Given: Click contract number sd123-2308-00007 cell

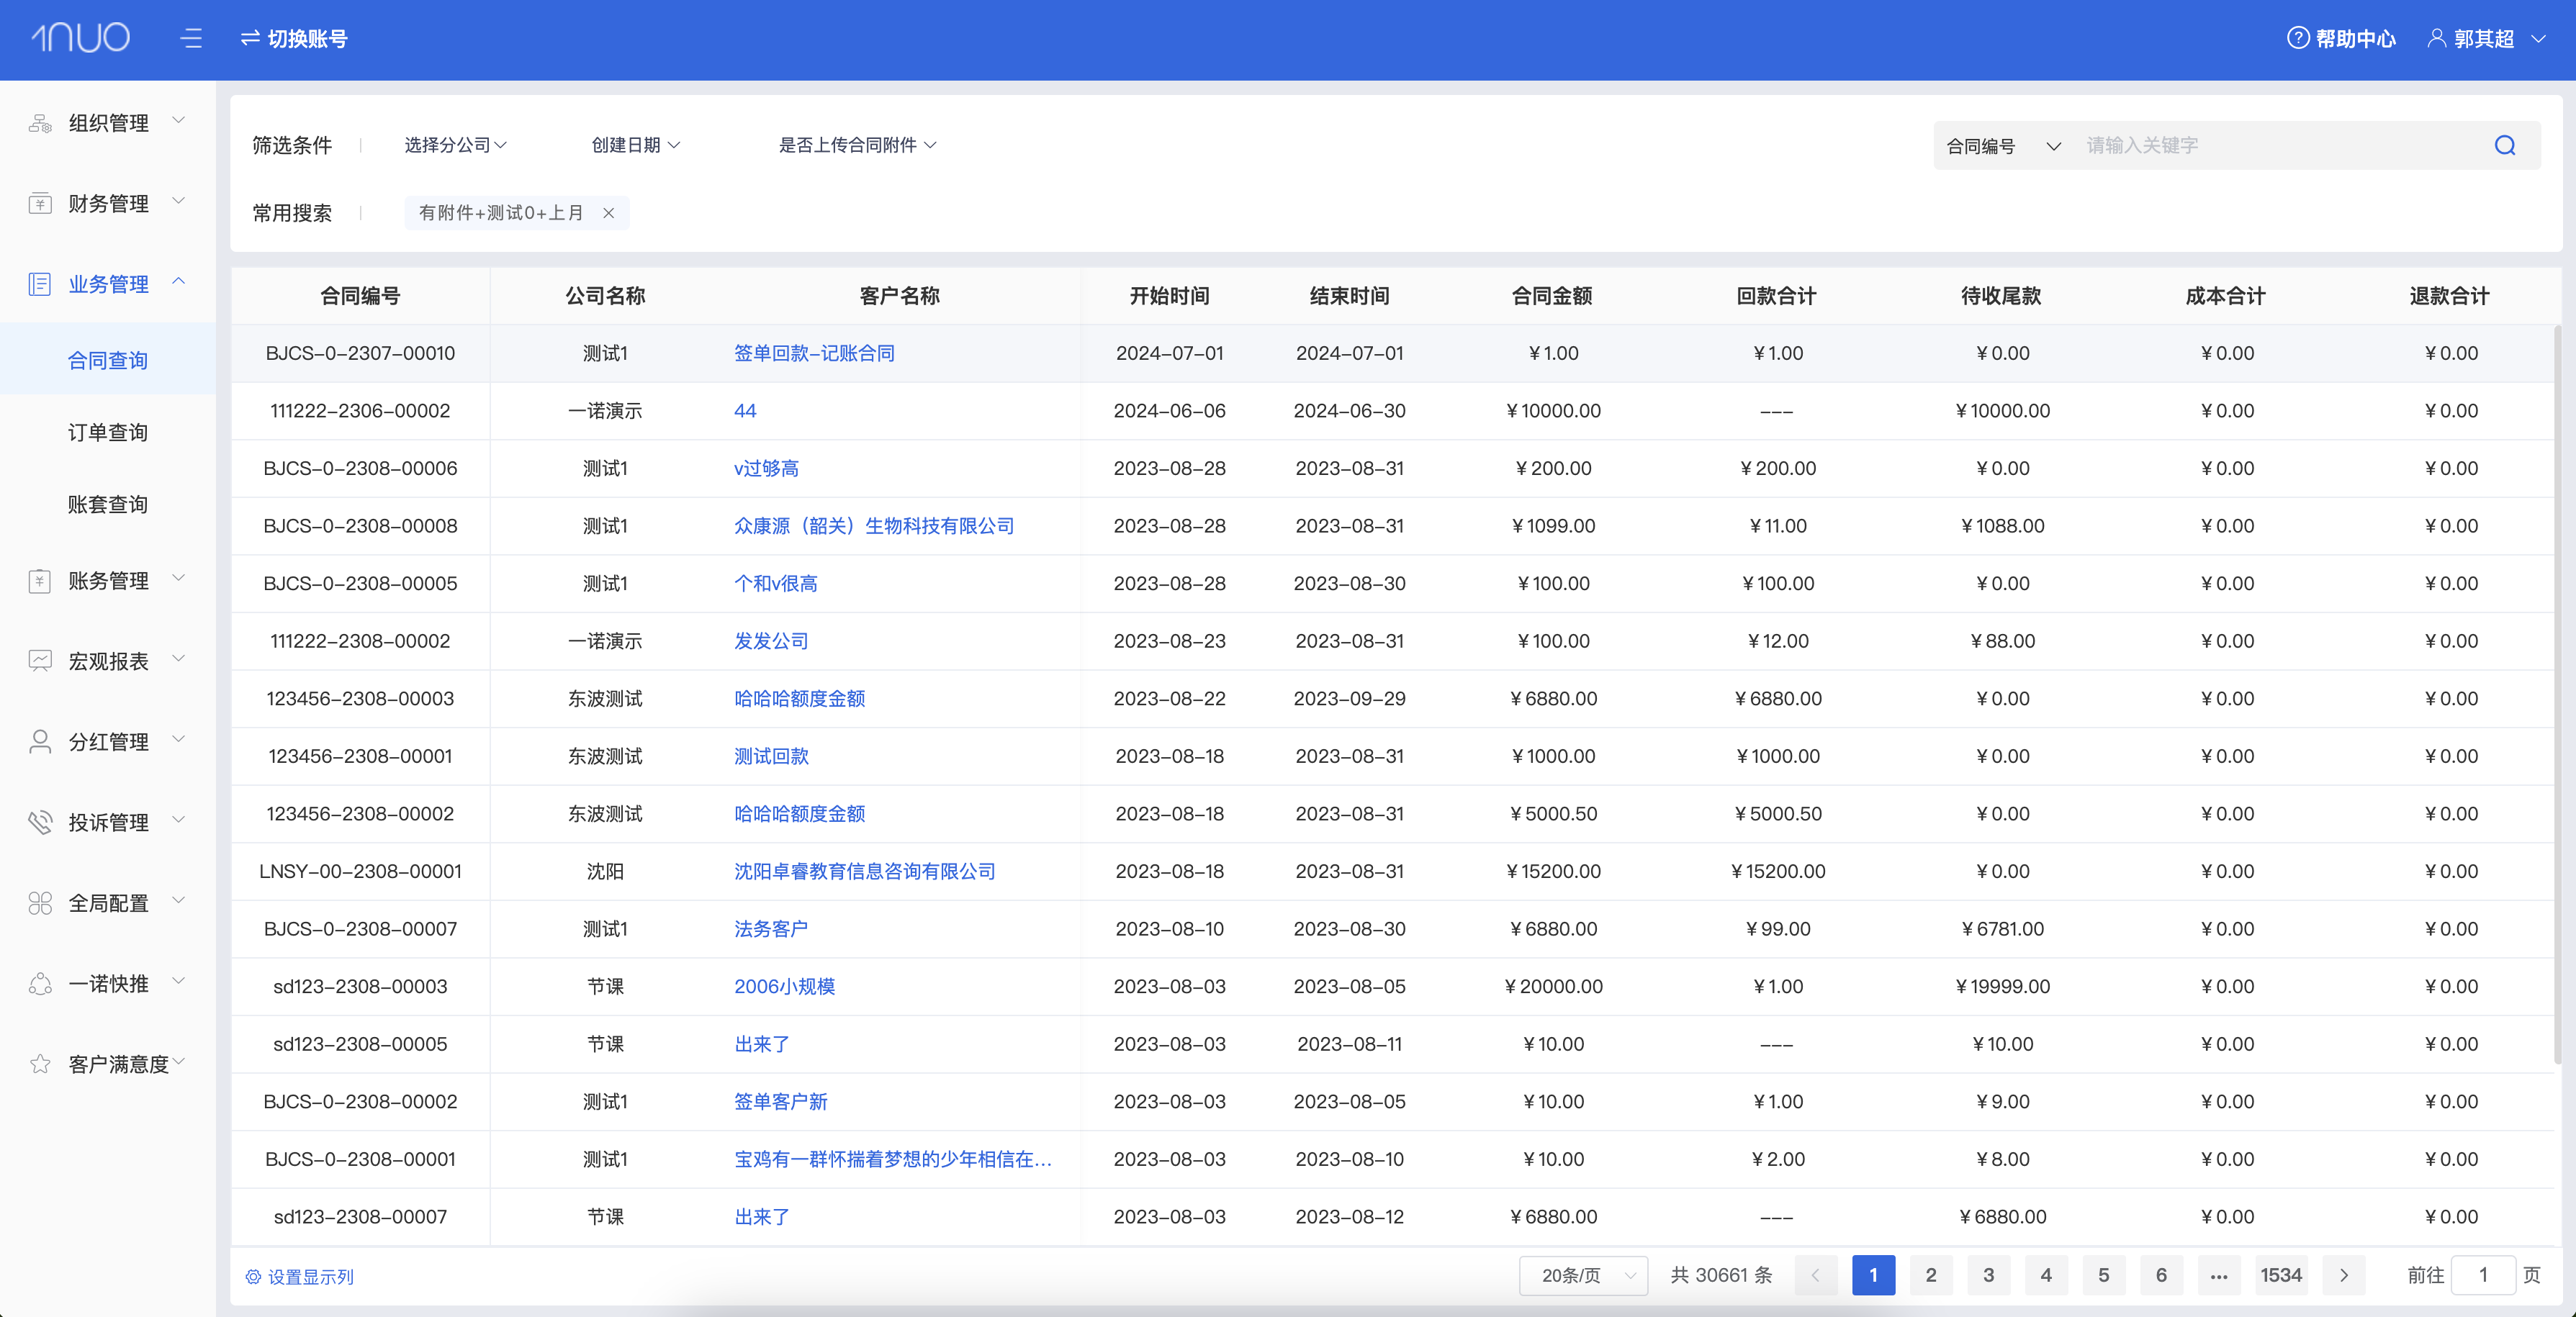Looking at the screenshot, I should (360, 1217).
